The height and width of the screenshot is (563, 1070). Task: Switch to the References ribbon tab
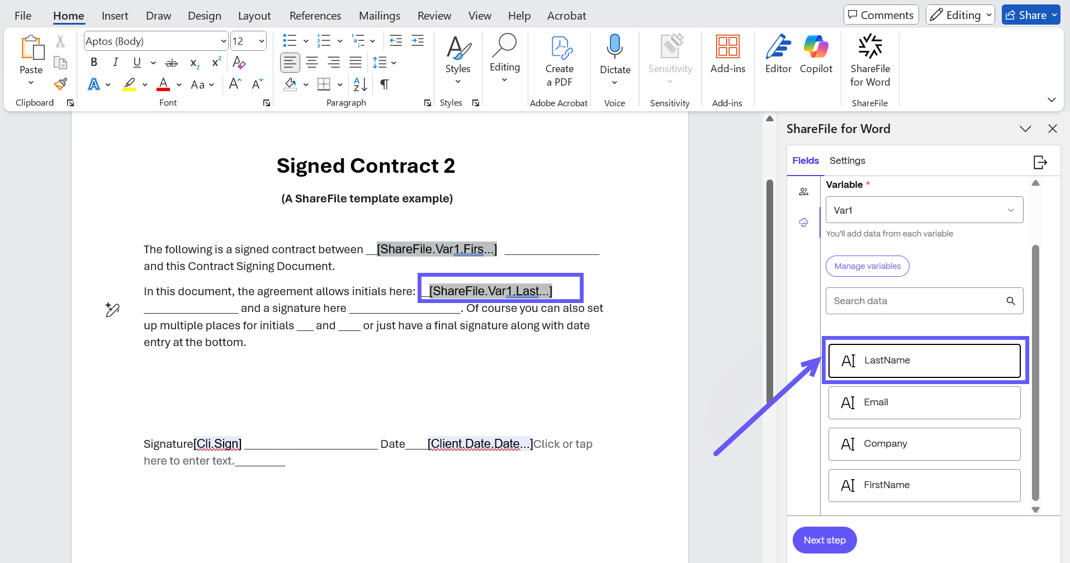(315, 16)
